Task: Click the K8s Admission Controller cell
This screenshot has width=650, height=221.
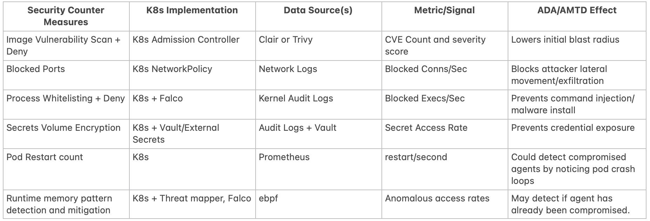Action: click(186, 40)
